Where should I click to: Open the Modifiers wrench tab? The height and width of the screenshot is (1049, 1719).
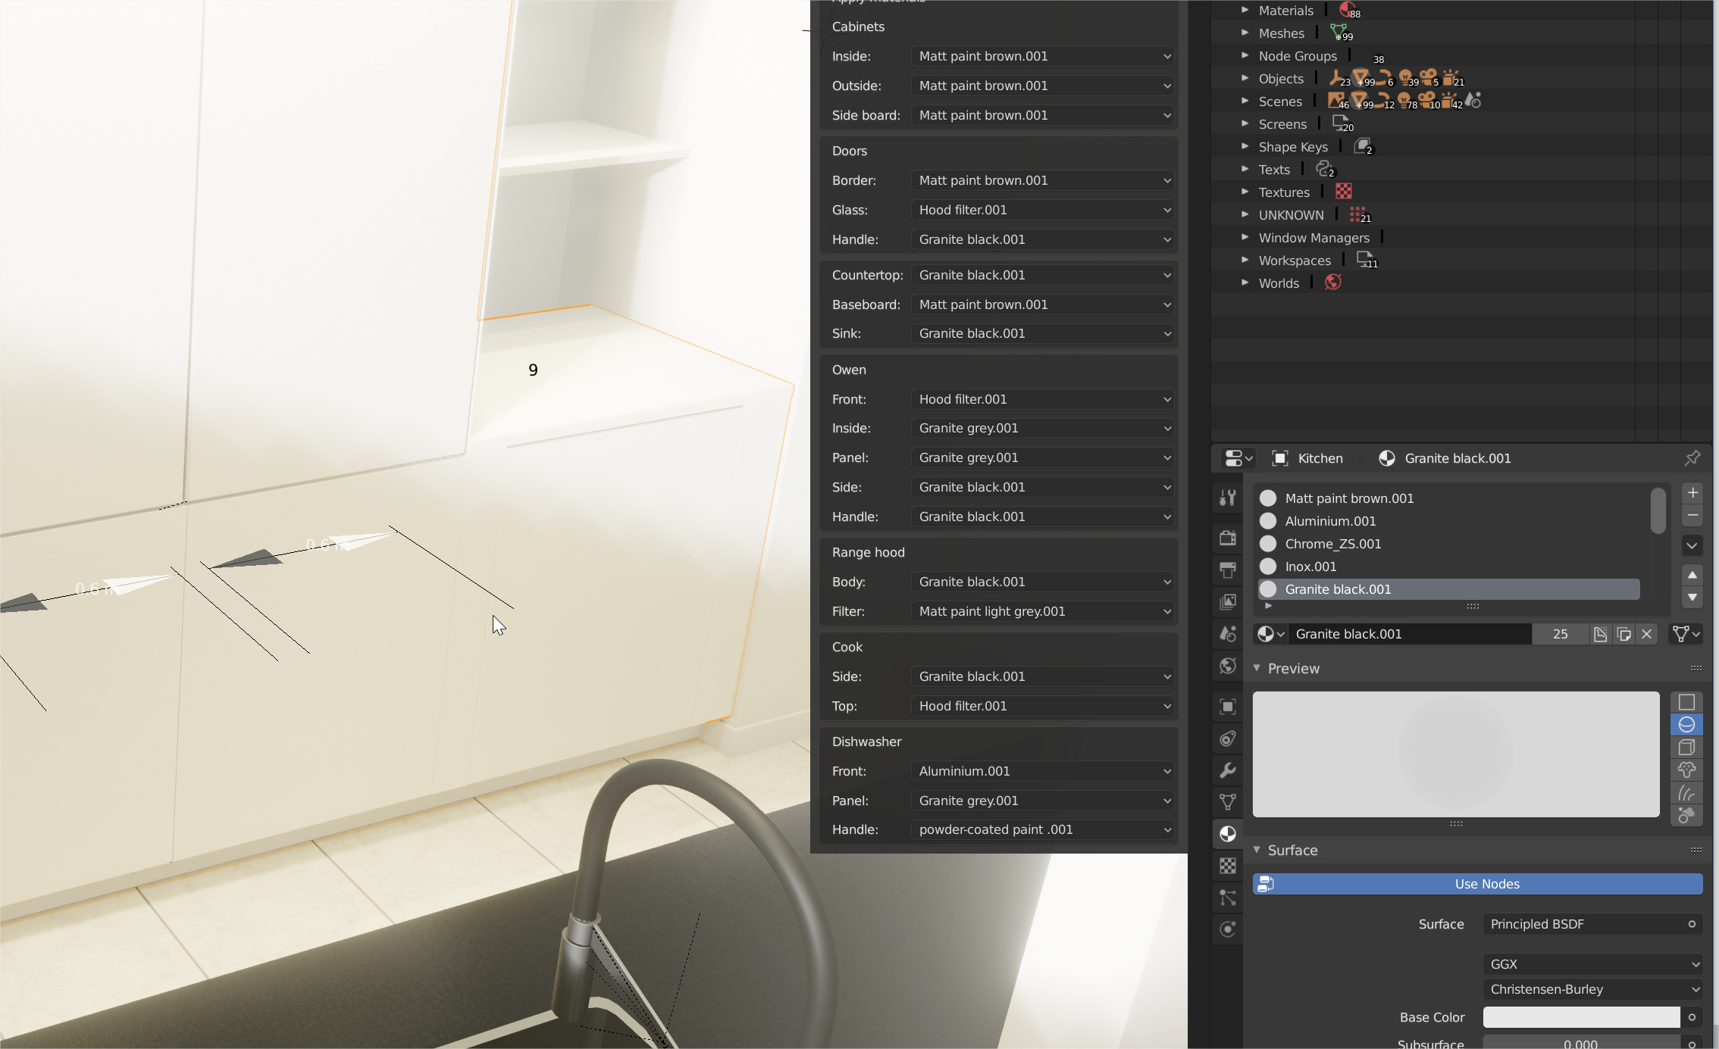coord(1228,770)
